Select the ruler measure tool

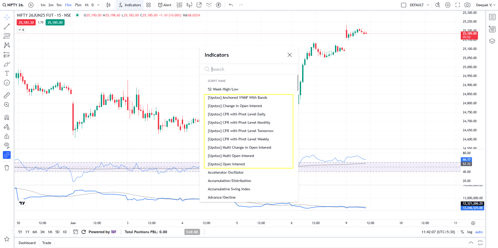tap(7, 95)
